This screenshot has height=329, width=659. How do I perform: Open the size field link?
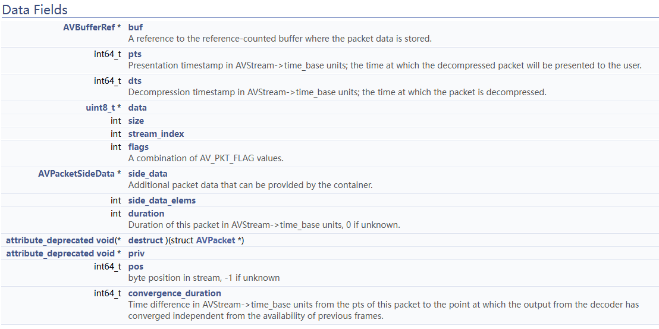(136, 121)
